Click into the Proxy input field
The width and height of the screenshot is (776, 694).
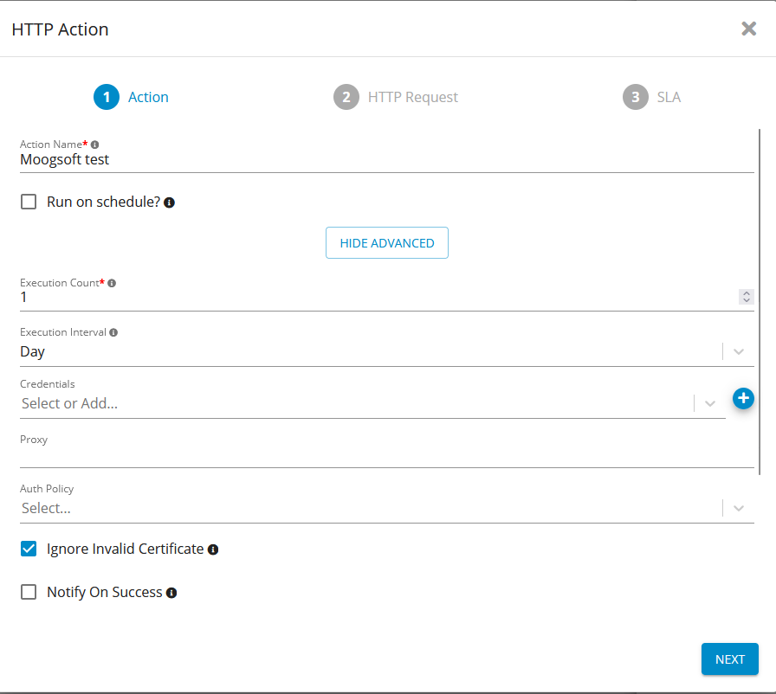click(386, 457)
